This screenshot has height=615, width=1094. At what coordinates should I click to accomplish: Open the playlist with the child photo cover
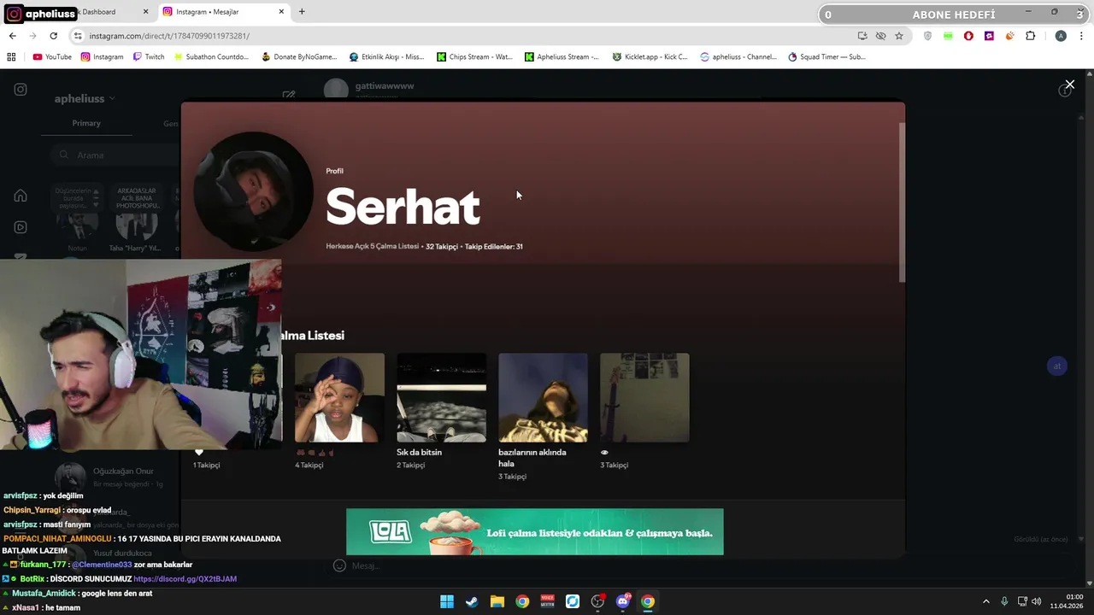point(339,397)
